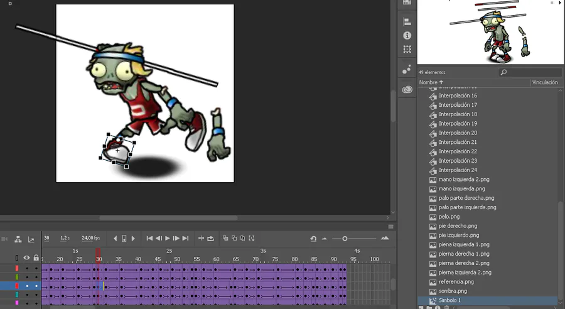The width and height of the screenshot is (565, 309).
Task: Go to the last frame
Action: tap(186, 238)
